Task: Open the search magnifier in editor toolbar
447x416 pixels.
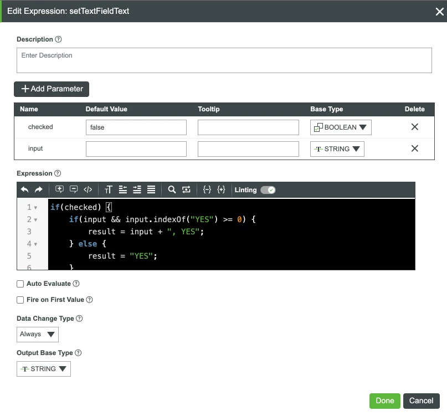Action: point(172,189)
